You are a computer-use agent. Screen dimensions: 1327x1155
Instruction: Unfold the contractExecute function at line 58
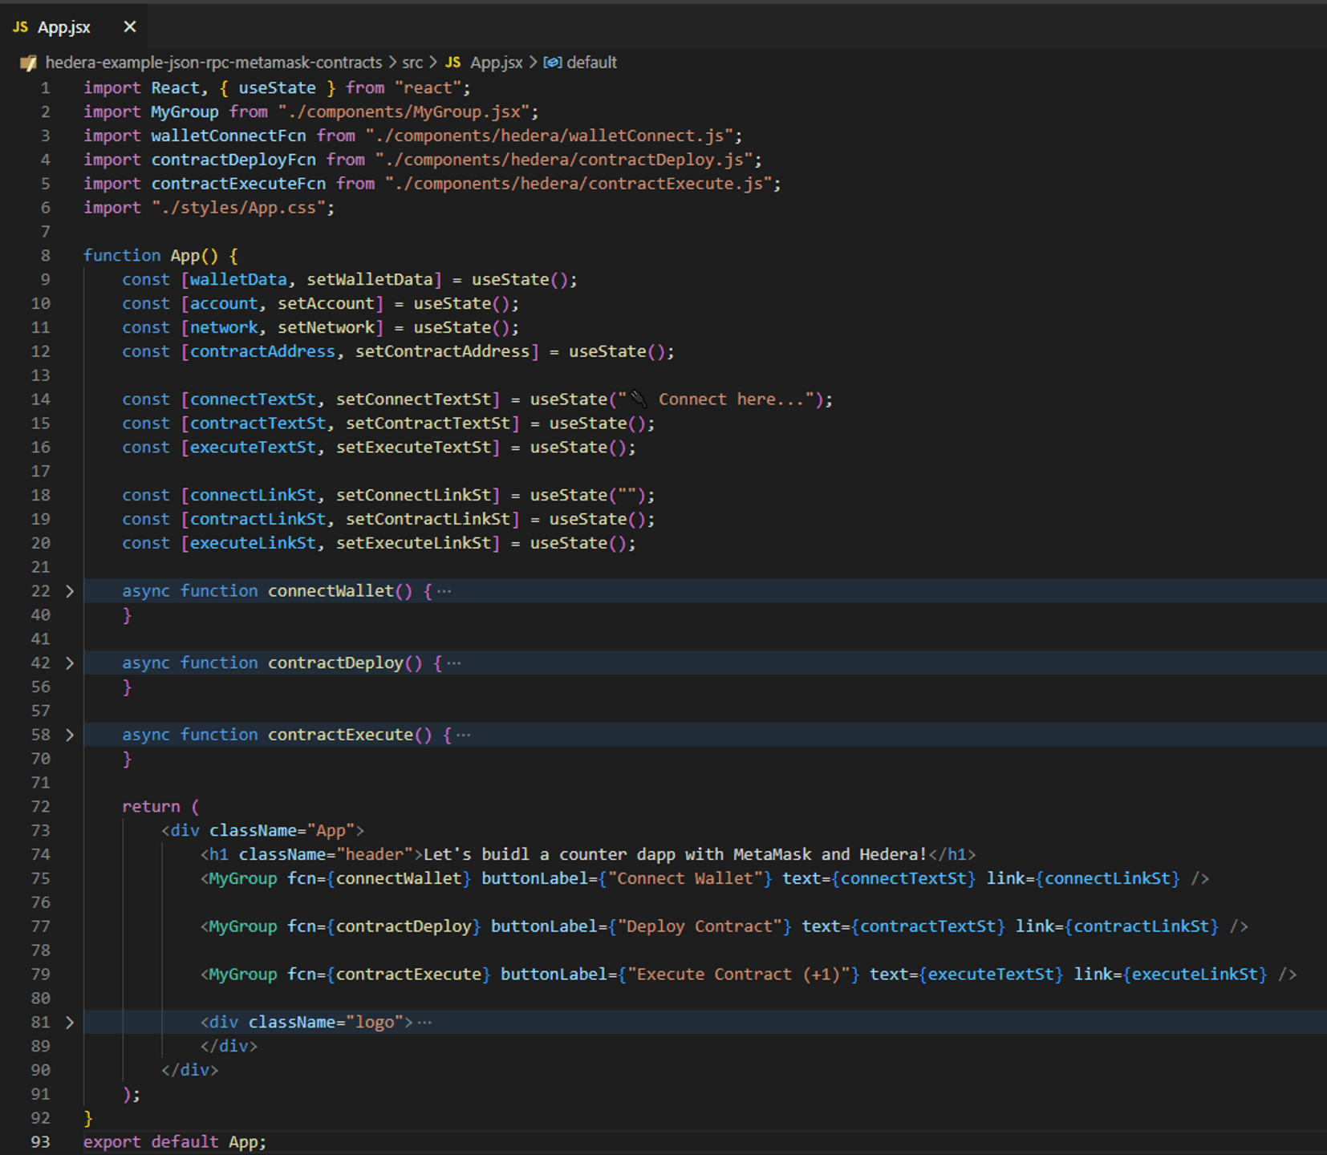(x=70, y=735)
